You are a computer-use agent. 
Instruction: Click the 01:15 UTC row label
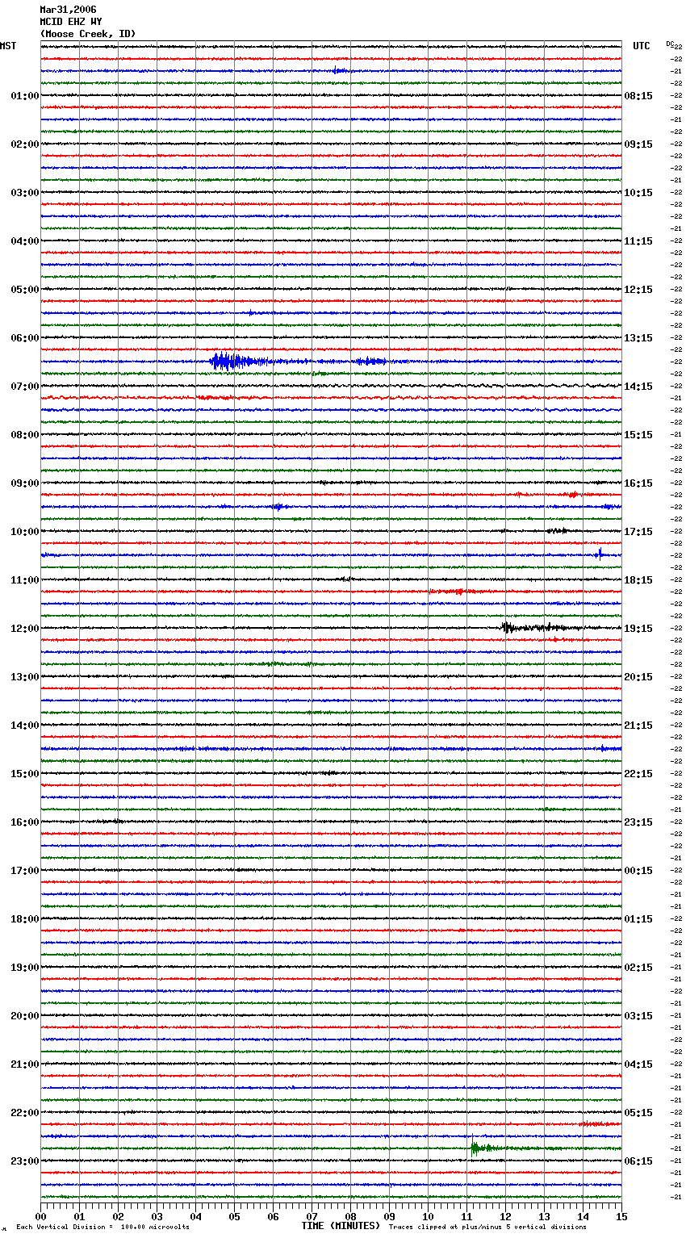pyautogui.click(x=638, y=919)
